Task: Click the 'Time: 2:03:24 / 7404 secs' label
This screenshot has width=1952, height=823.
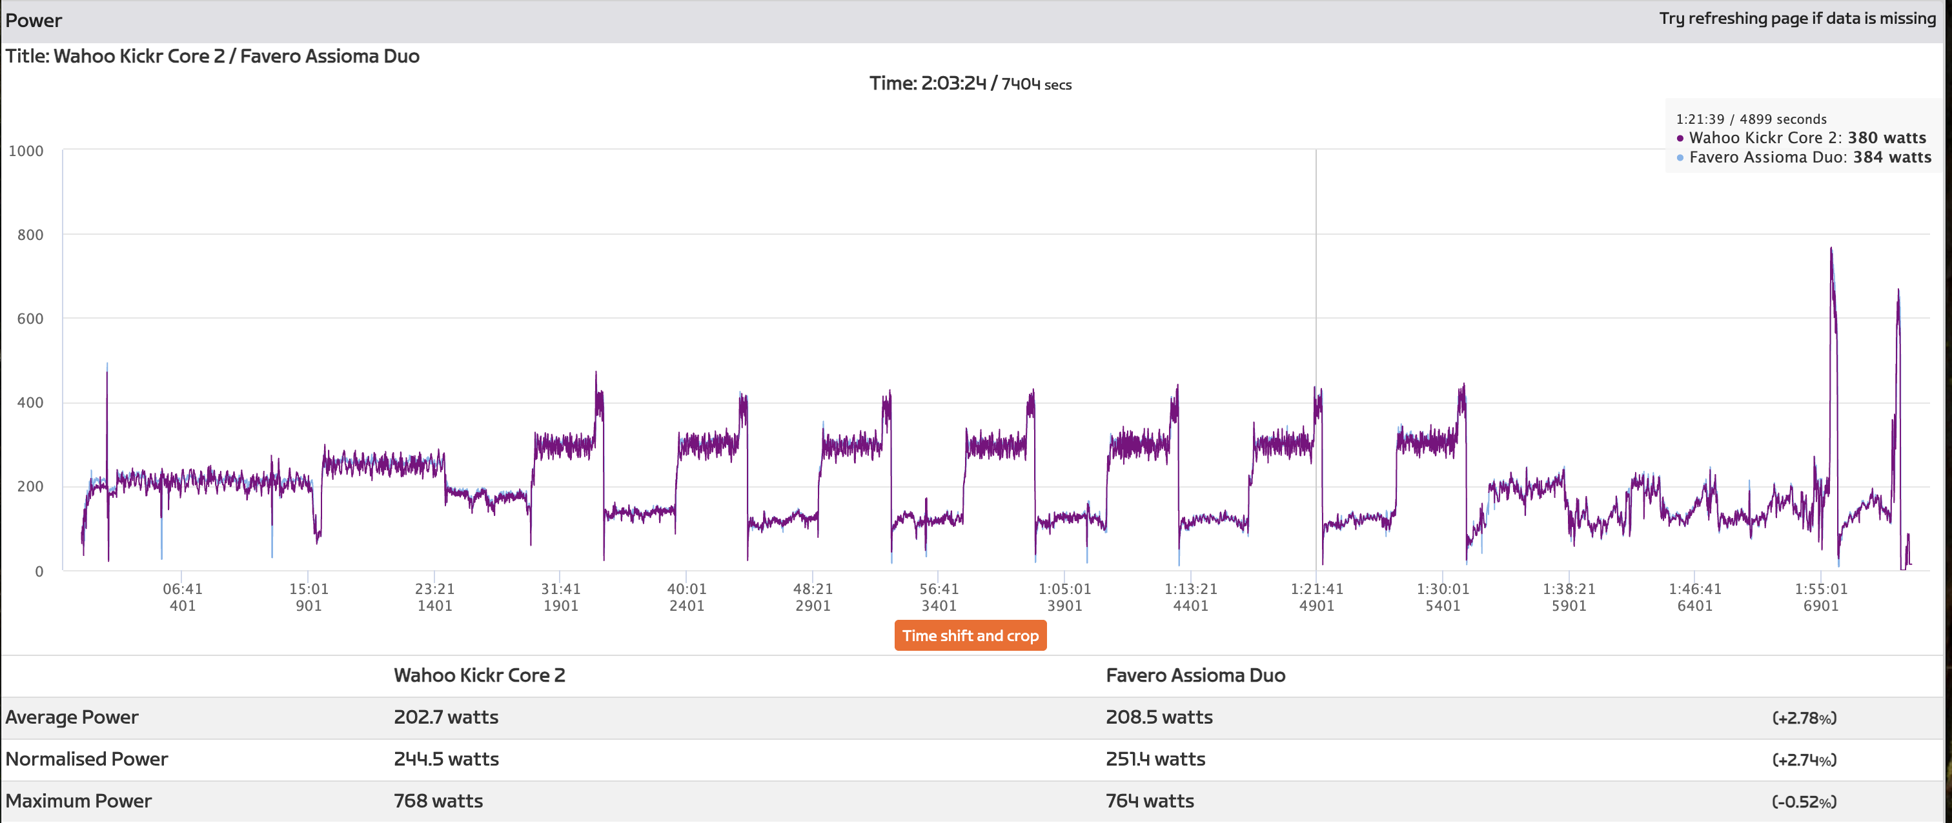Action: point(970,83)
